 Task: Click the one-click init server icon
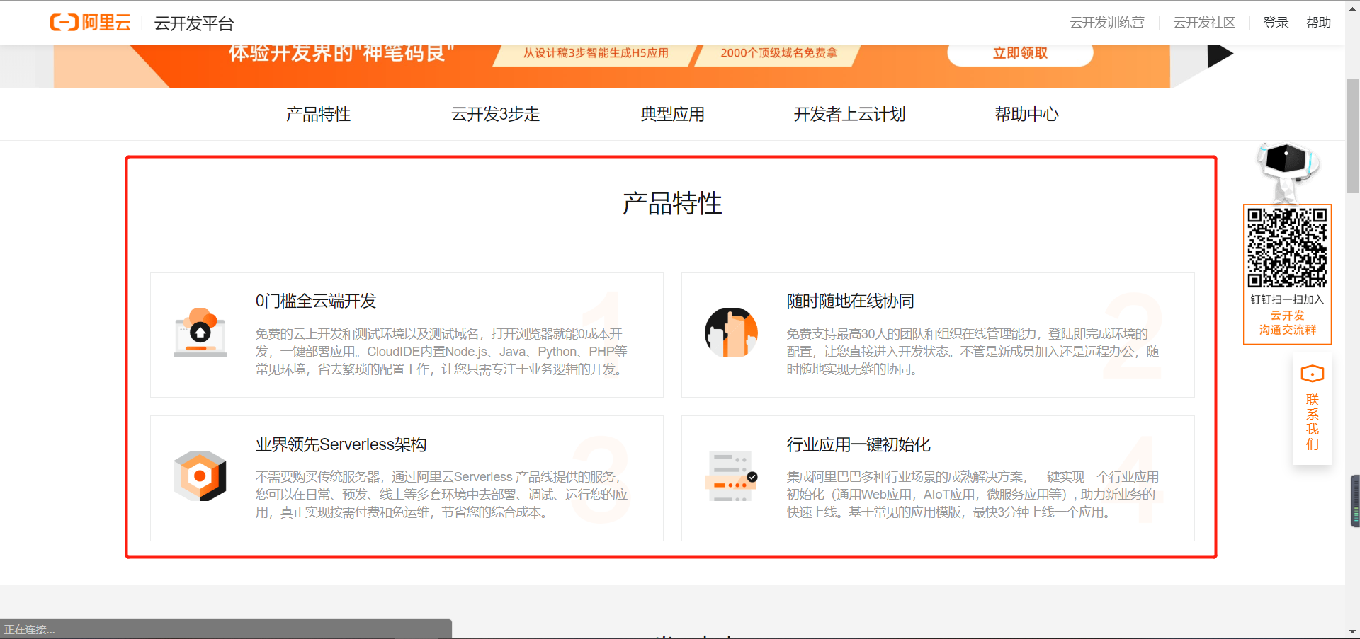732,476
